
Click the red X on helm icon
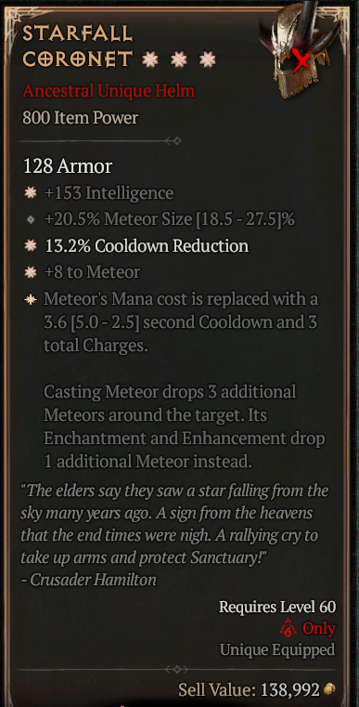point(301,60)
